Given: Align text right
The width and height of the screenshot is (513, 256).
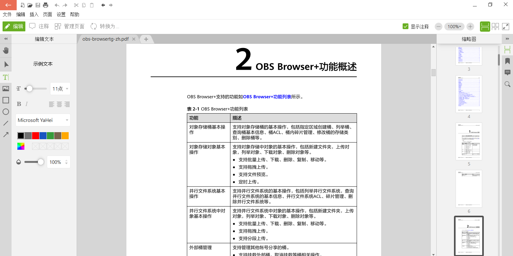Looking at the screenshot, I should point(67,104).
